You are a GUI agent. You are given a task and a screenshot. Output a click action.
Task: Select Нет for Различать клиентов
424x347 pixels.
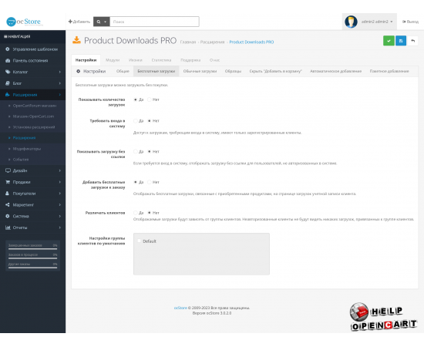pos(150,213)
